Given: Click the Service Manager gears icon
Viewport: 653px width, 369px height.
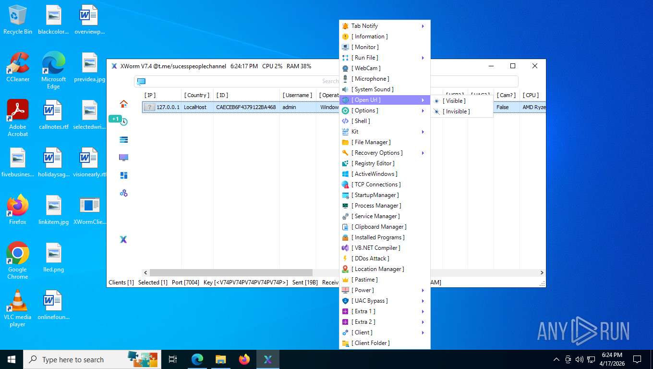Looking at the screenshot, I should [345, 216].
